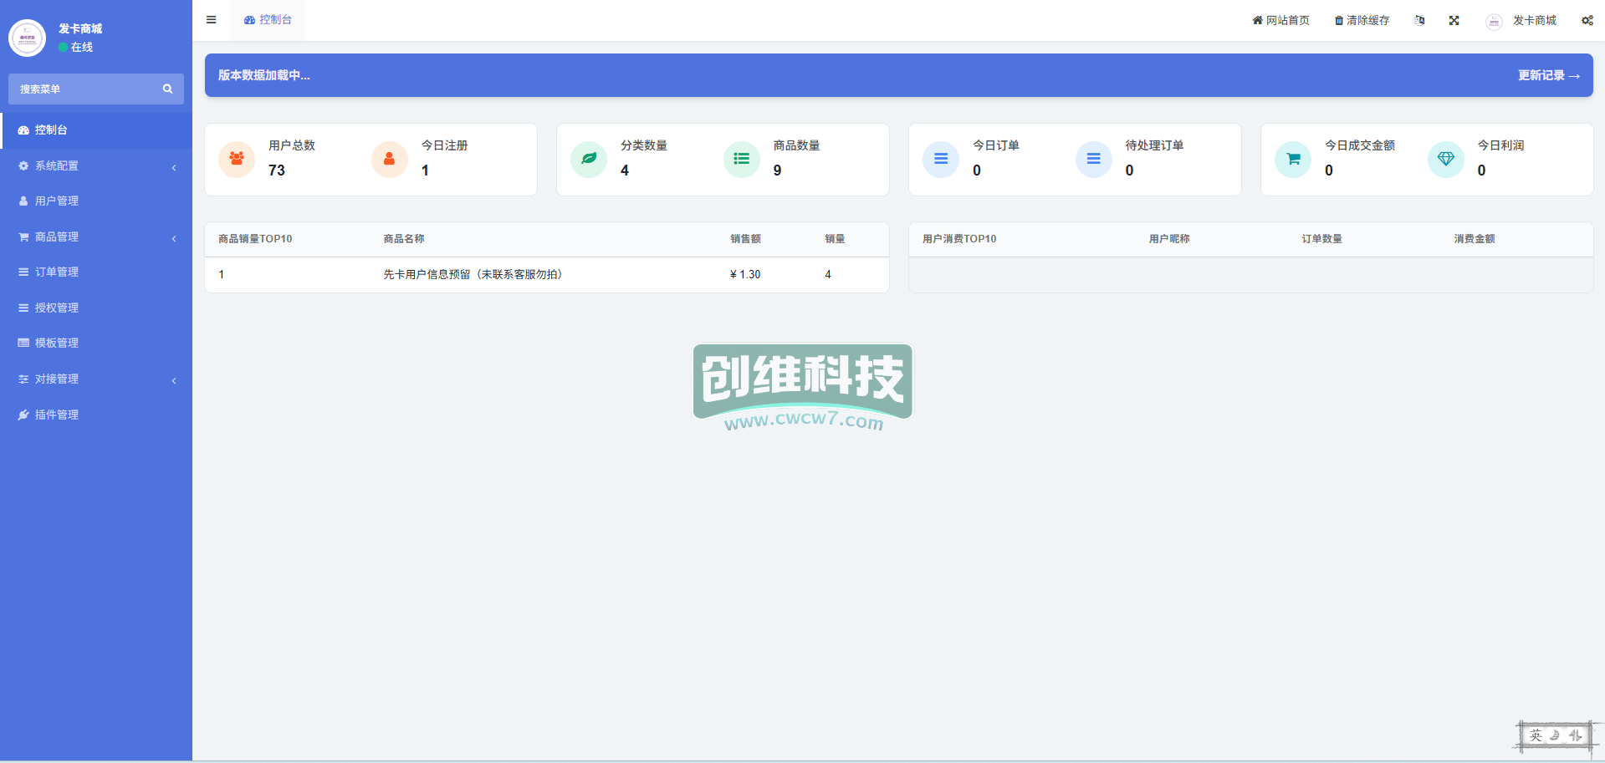Click the 用户昵称 column header
Screen dimensions: 1605x763
point(1169,239)
